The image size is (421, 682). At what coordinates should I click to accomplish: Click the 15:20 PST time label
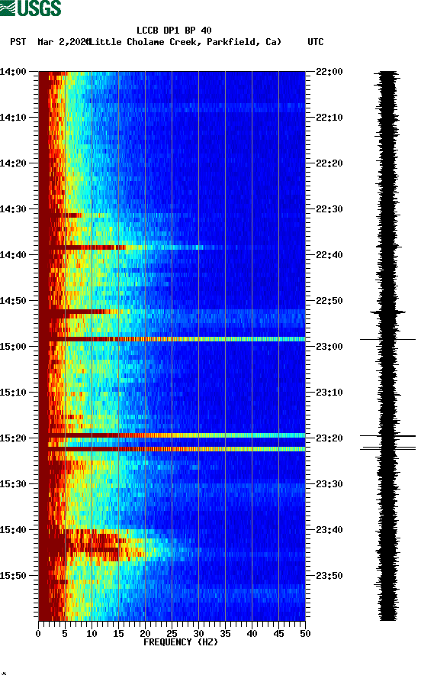click(x=14, y=438)
